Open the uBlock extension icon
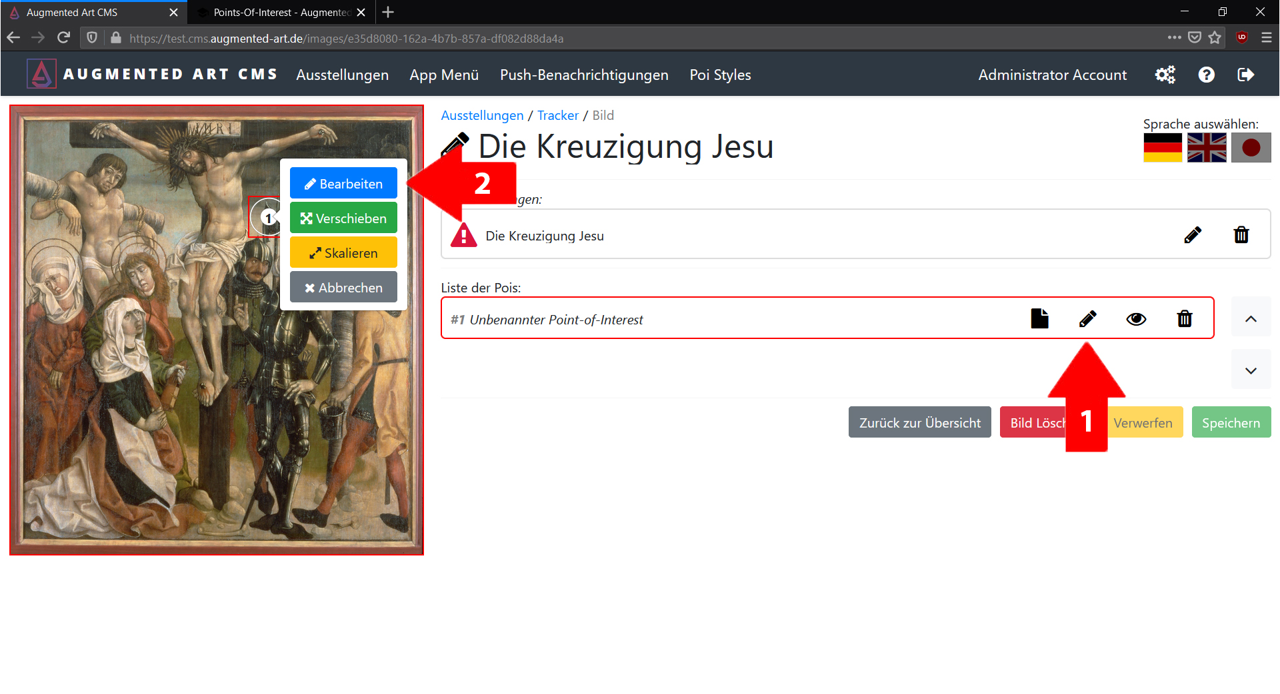This screenshot has width=1280, height=694. [1241, 38]
